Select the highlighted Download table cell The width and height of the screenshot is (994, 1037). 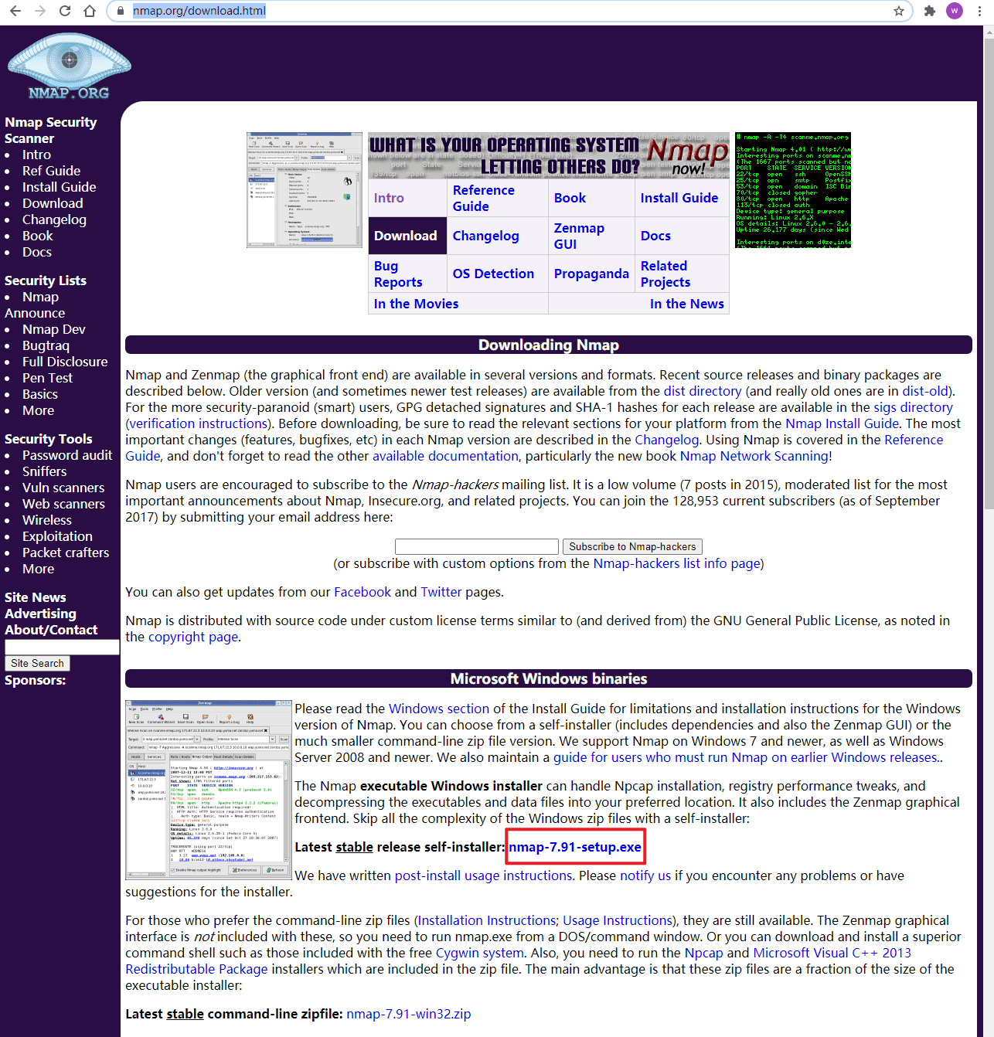point(407,236)
